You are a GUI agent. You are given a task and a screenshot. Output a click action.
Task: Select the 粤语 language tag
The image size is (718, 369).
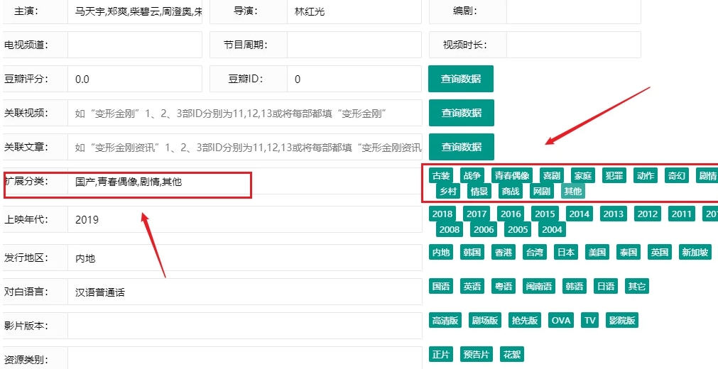pos(504,287)
